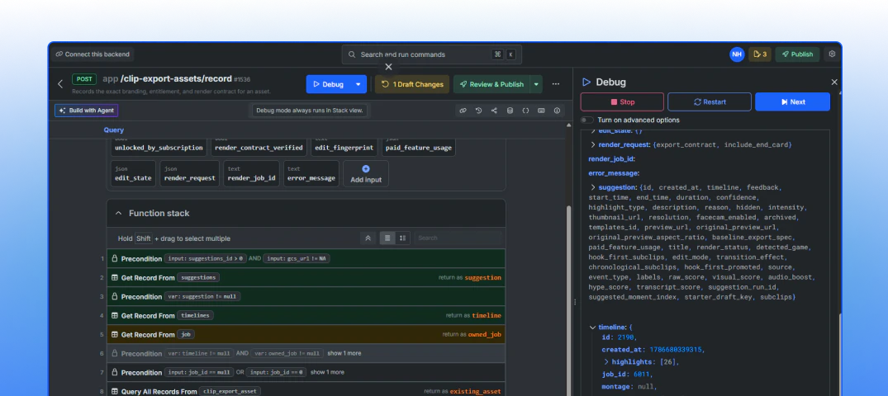Focus the Search and run commands box

coord(431,54)
